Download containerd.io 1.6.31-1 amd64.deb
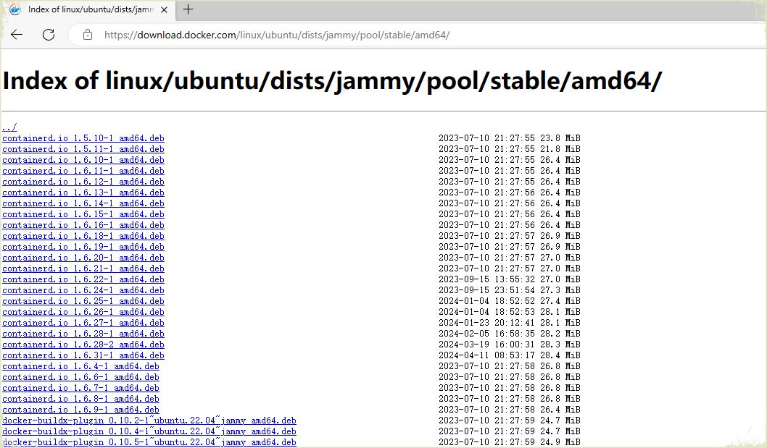This screenshot has width=767, height=448. (x=83, y=355)
